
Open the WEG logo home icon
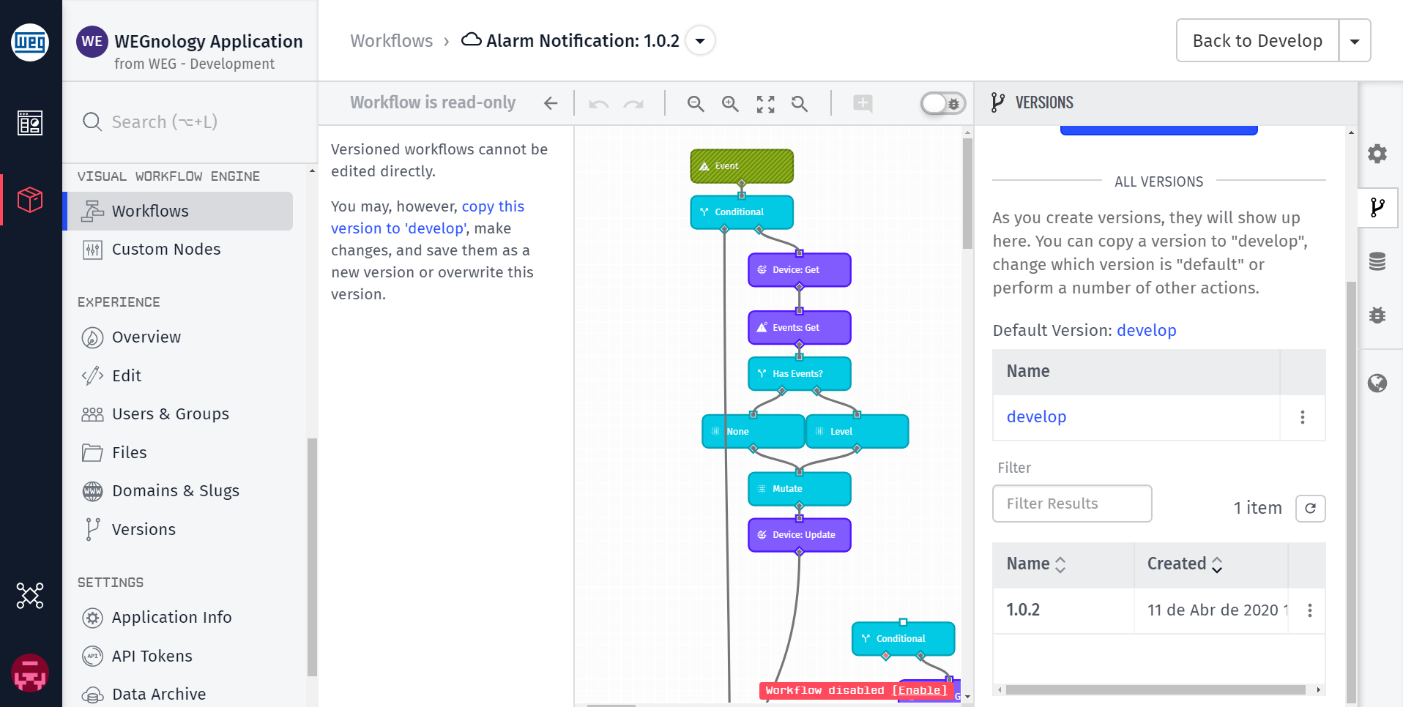click(x=30, y=42)
